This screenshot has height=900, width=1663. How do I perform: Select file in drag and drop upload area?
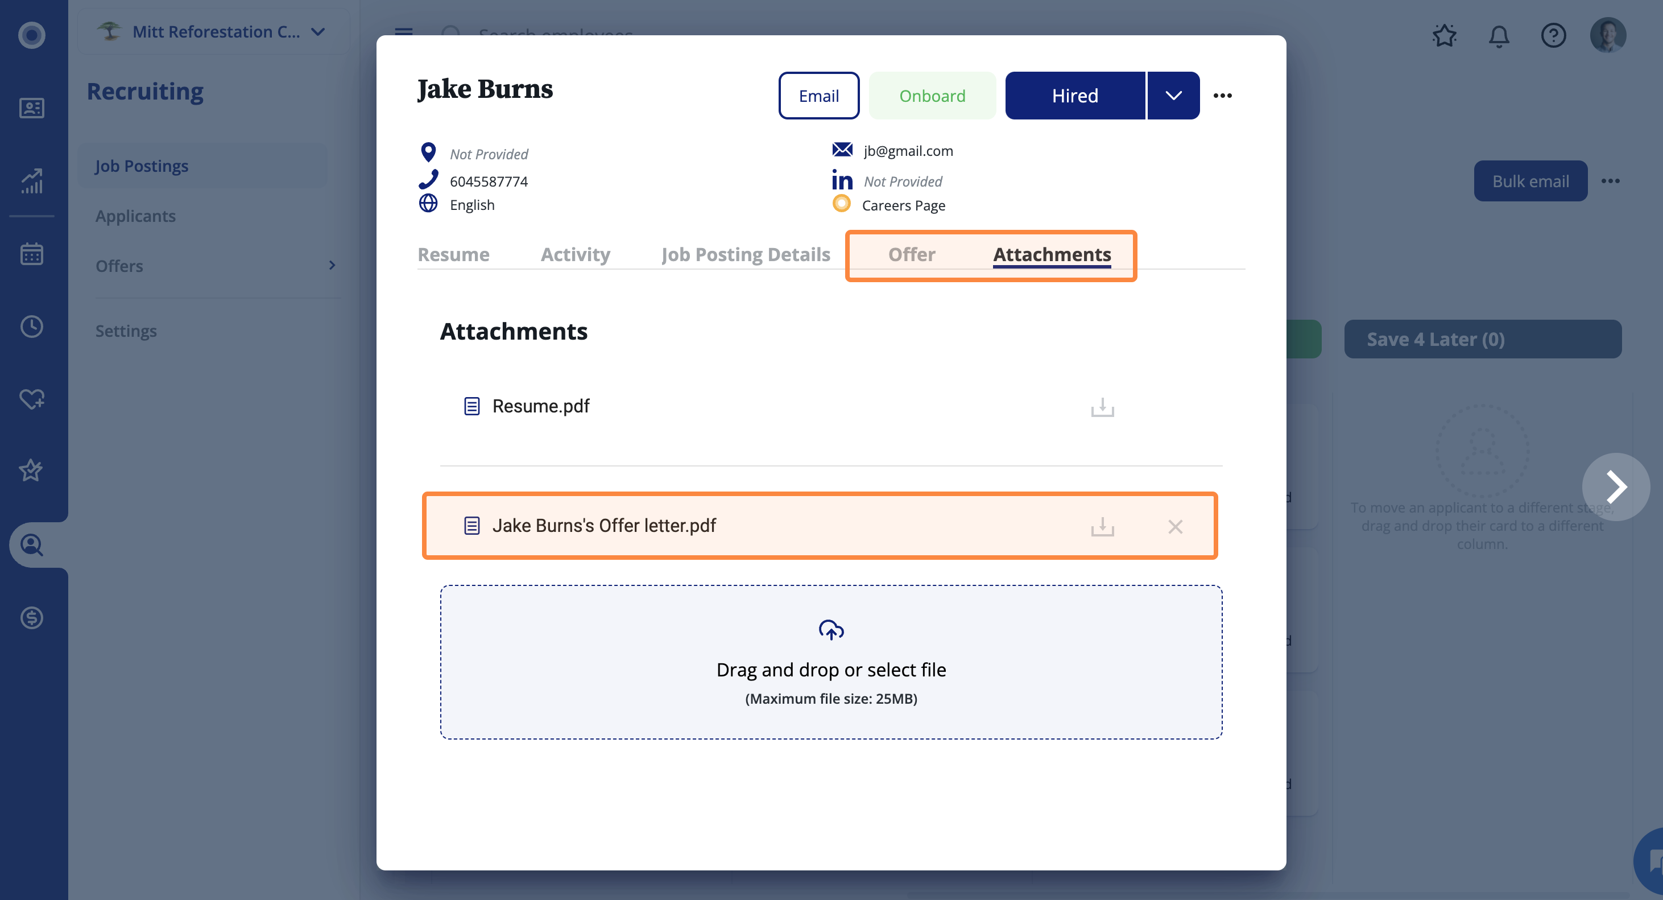point(831,662)
